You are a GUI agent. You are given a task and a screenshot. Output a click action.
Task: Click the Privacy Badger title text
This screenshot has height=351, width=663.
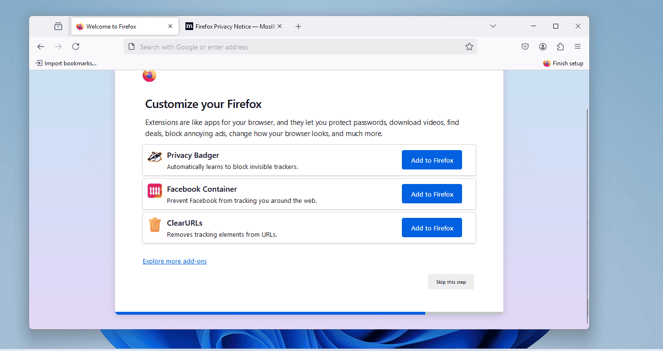click(x=193, y=155)
